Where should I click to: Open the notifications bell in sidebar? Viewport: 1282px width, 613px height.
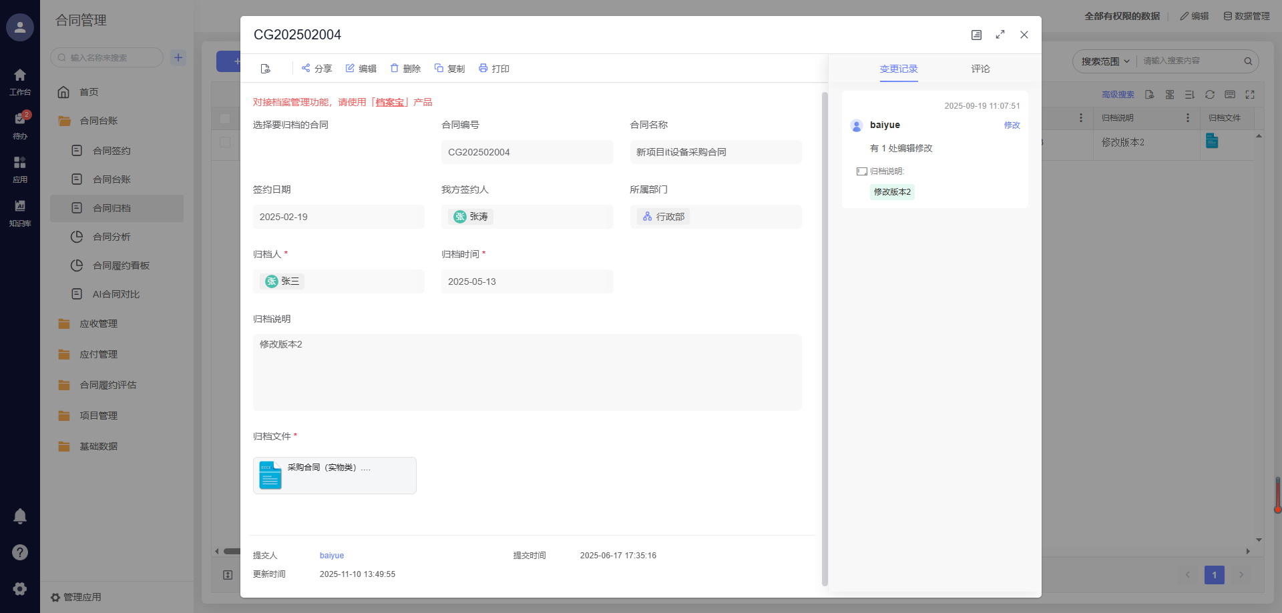[x=20, y=516]
